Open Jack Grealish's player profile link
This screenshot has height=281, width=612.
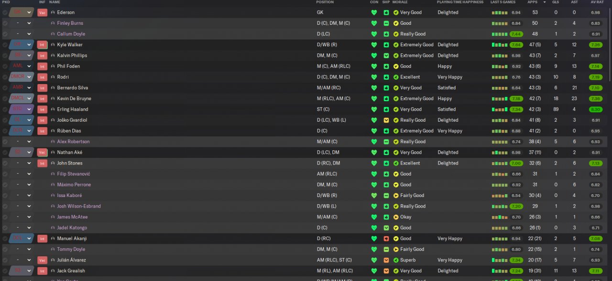(71, 271)
